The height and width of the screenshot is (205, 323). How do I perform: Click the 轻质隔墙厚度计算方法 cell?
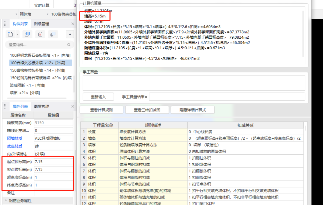153,145
